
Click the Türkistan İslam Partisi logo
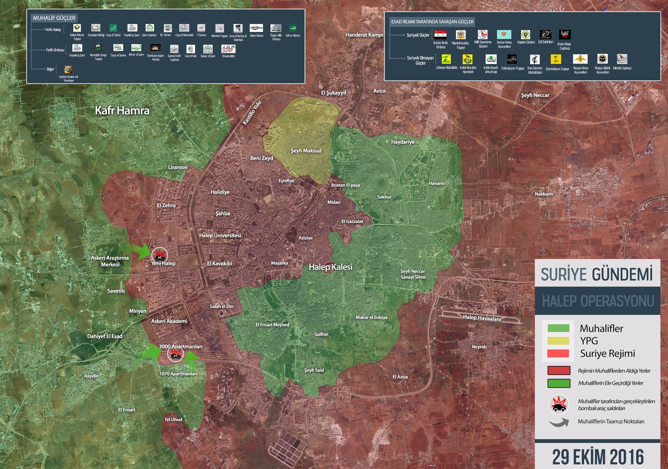(155, 48)
